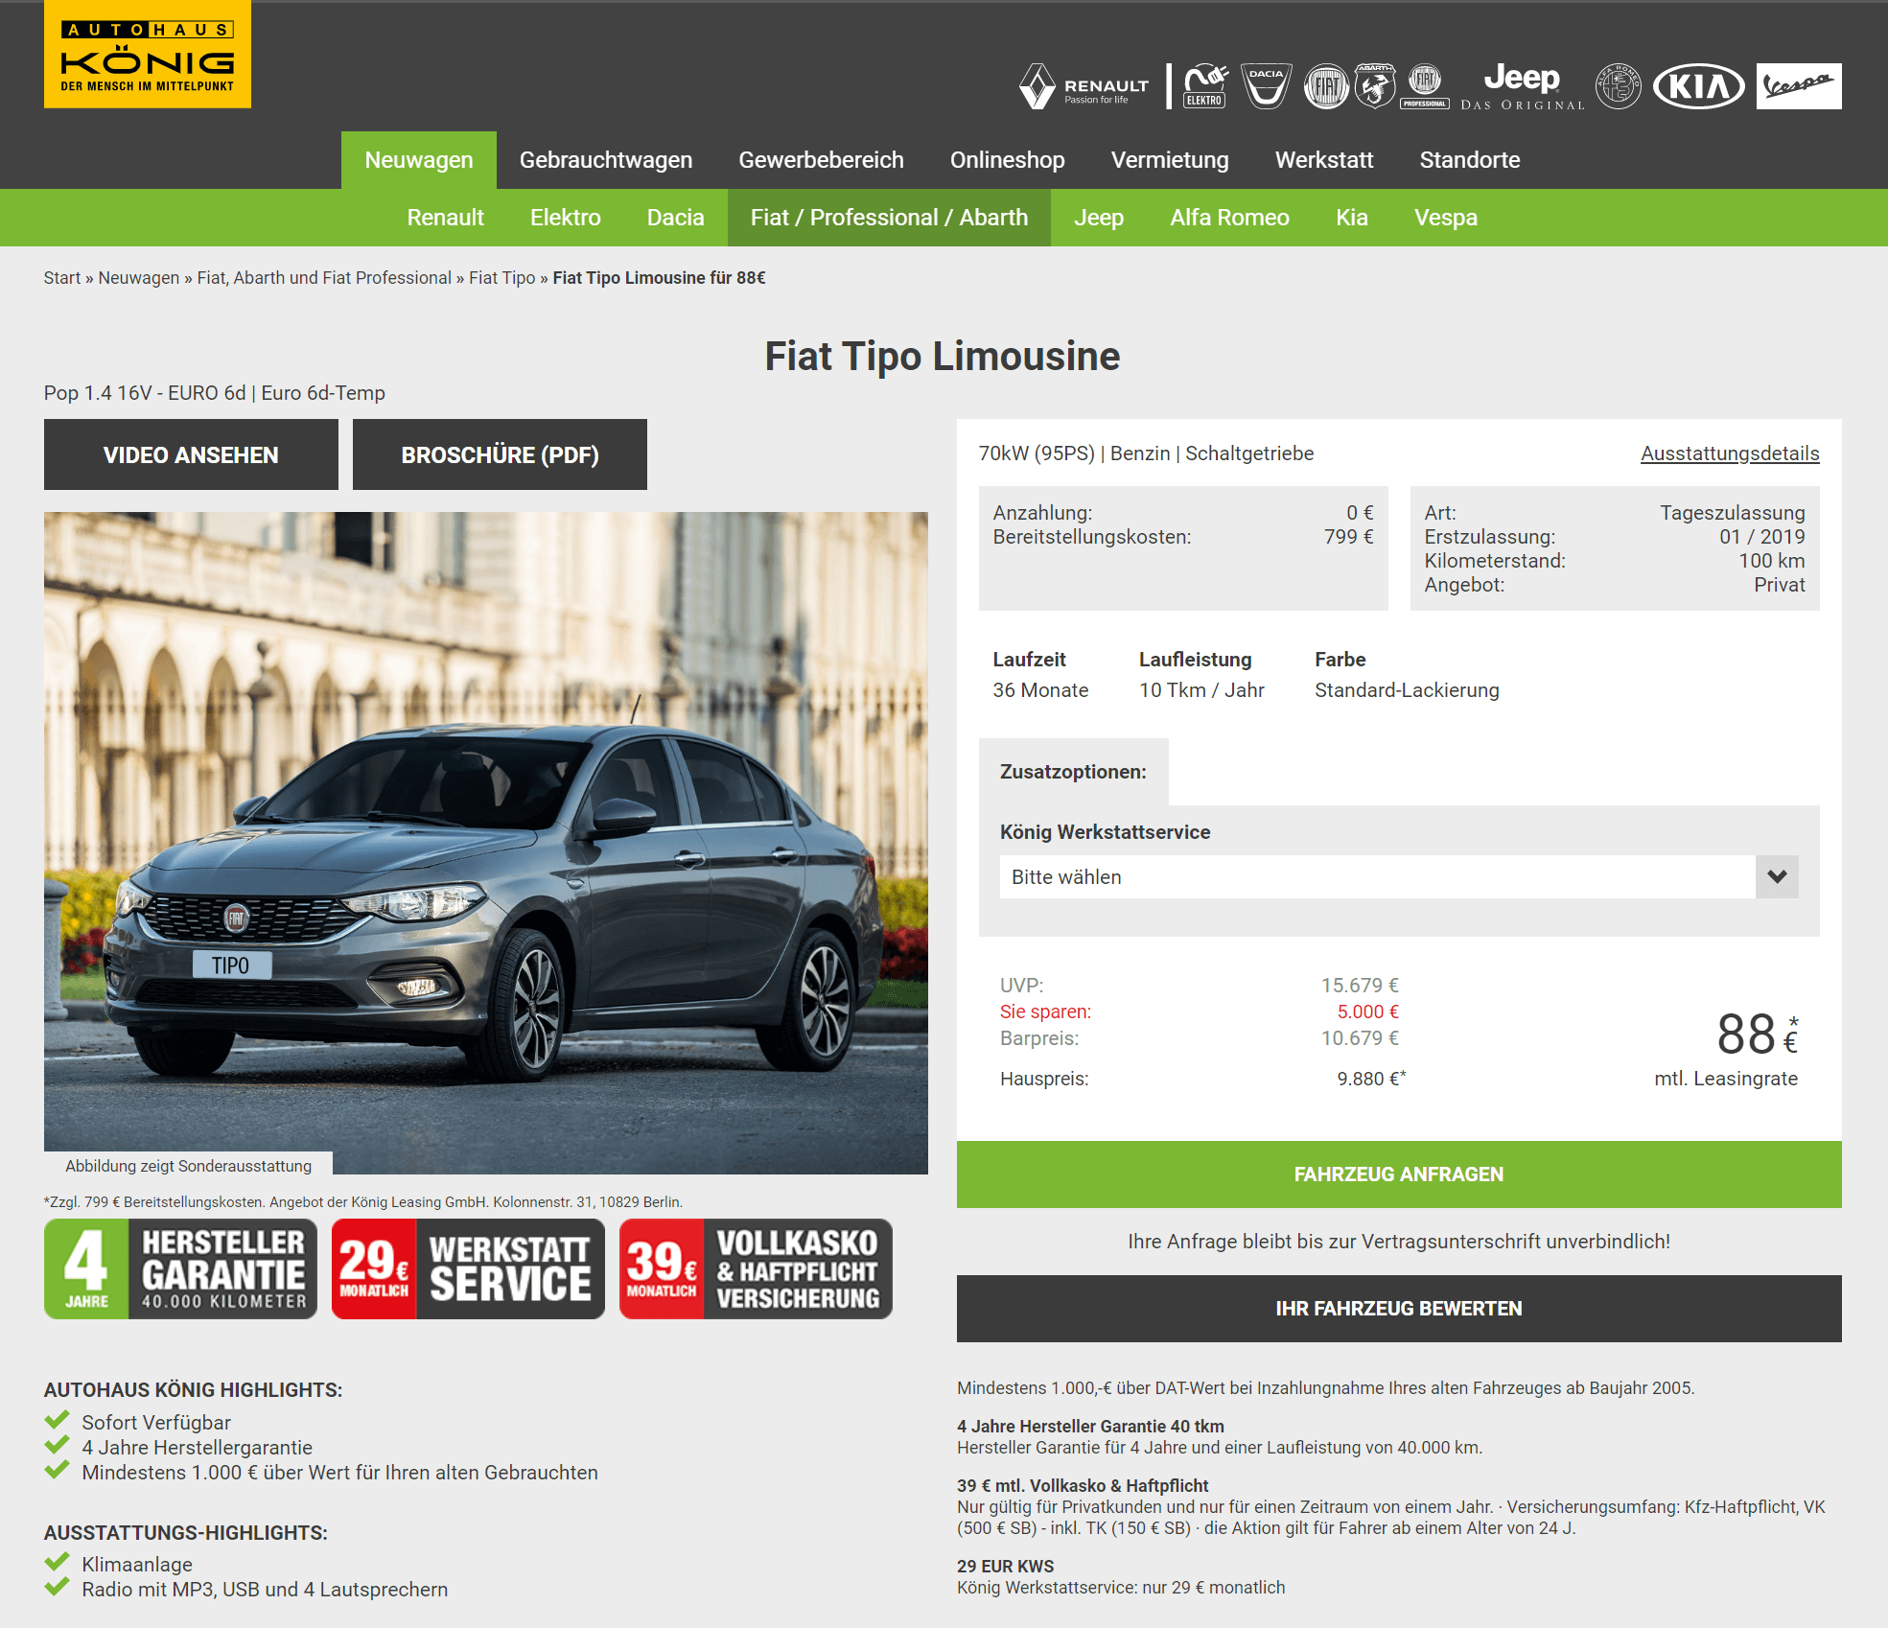Image resolution: width=1888 pixels, height=1628 pixels.
Task: Click the Alfa Romeo emblem
Action: [1619, 86]
